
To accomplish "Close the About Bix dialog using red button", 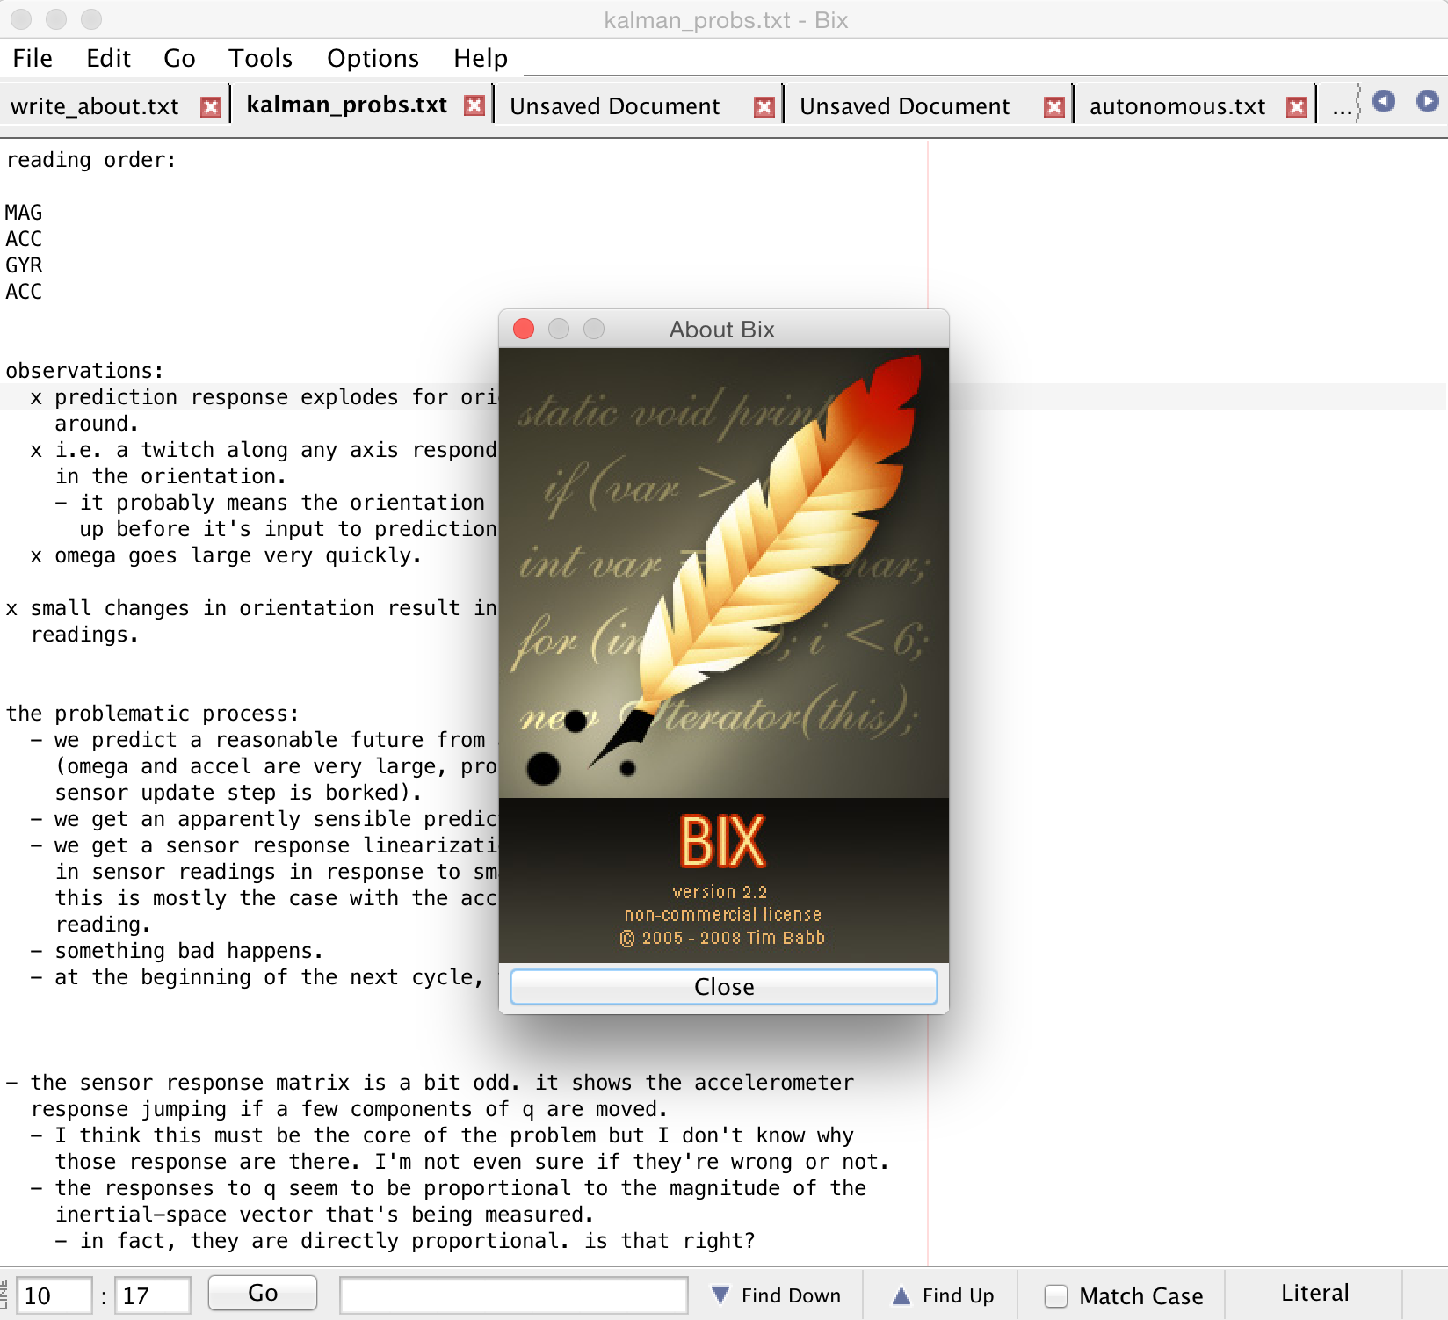I will (524, 329).
